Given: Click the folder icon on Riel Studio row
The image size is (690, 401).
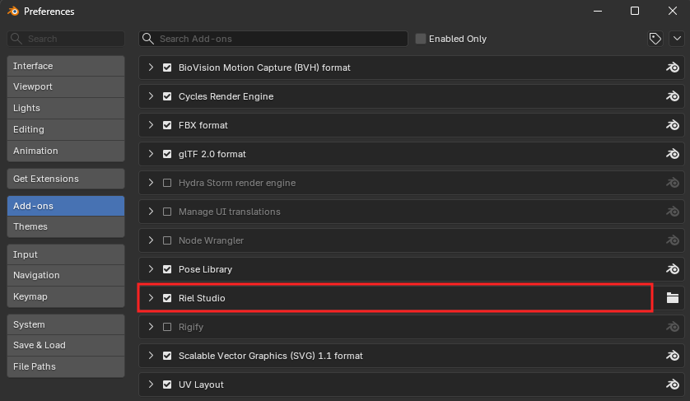Looking at the screenshot, I should click(673, 298).
